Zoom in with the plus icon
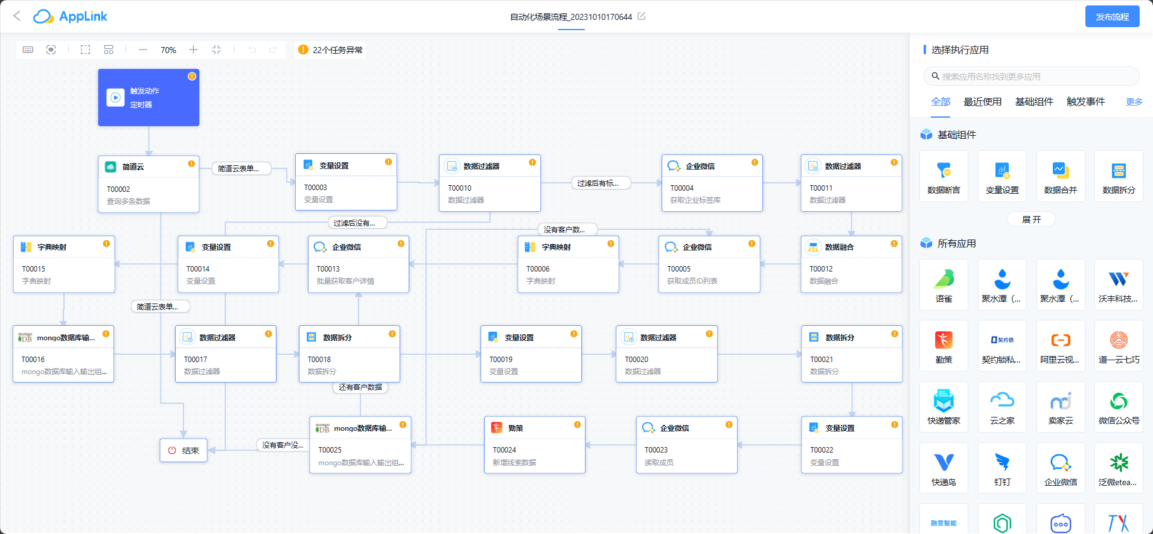This screenshot has height=534, width=1153. click(193, 49)
